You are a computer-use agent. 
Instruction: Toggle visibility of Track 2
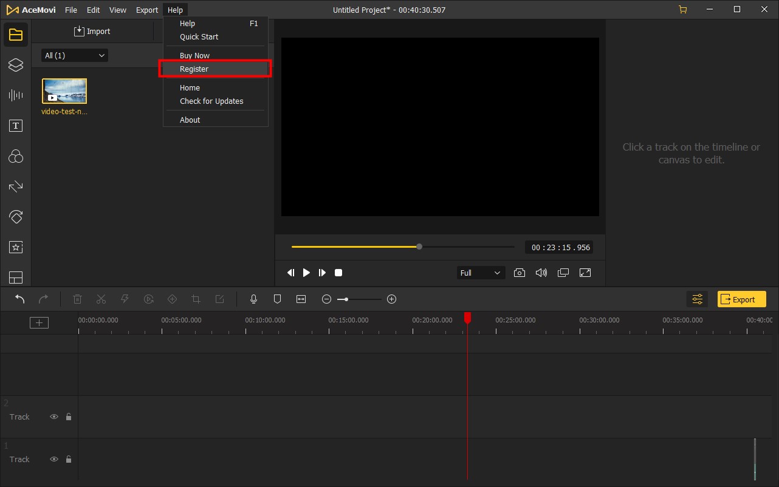click(x=54, y=417)
